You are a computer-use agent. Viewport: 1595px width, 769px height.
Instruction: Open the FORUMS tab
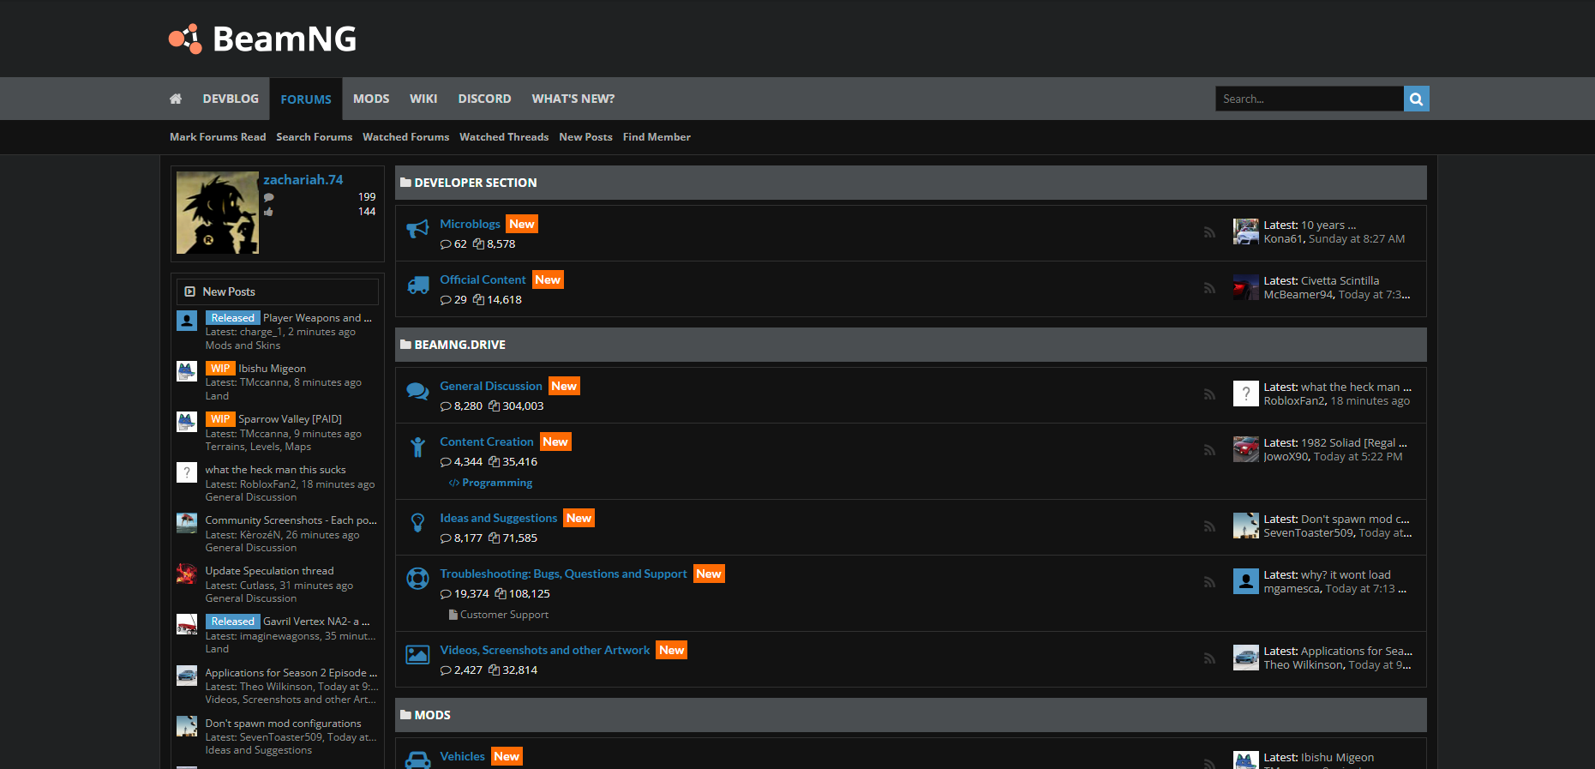tap(306, 99)
